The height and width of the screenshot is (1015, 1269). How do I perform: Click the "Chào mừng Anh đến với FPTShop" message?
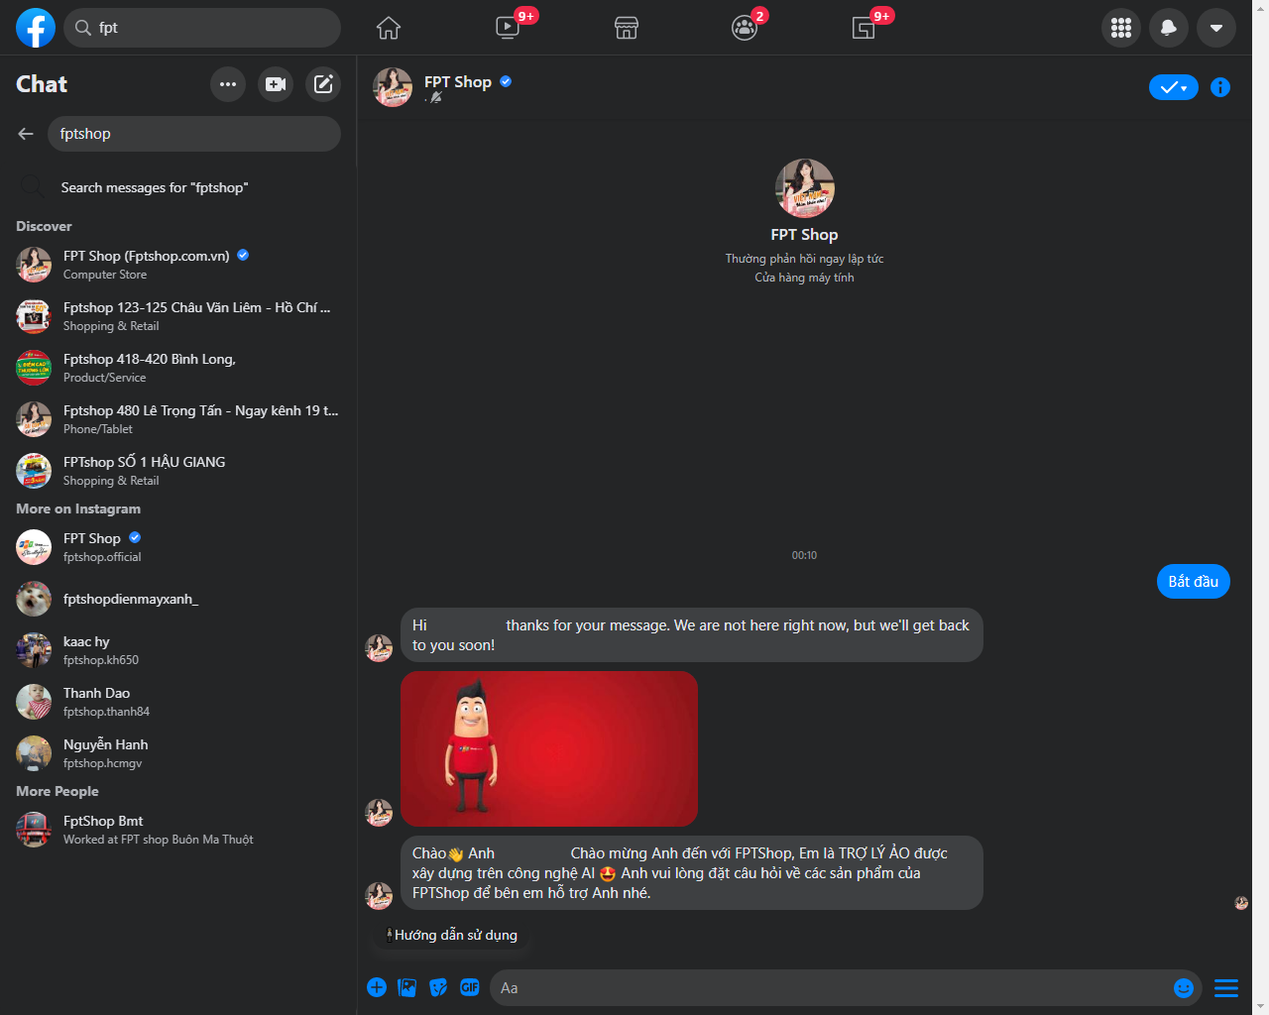tap(692, 873)
